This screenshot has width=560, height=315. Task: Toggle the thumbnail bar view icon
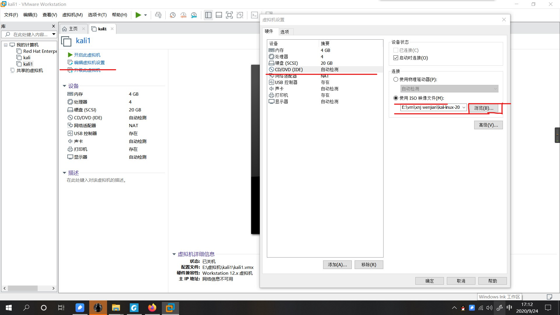219,15
